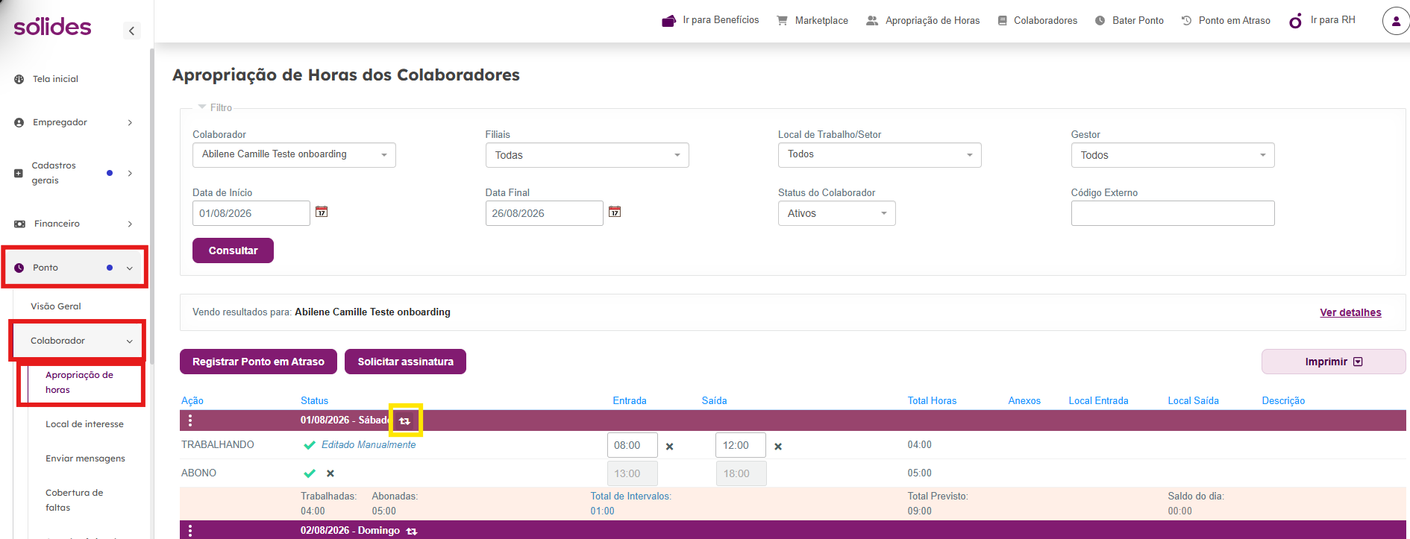This screenshot has height=539, width=1410.
Task: Collapse the Ponto sidebar menu
Action: click(75, 268)
